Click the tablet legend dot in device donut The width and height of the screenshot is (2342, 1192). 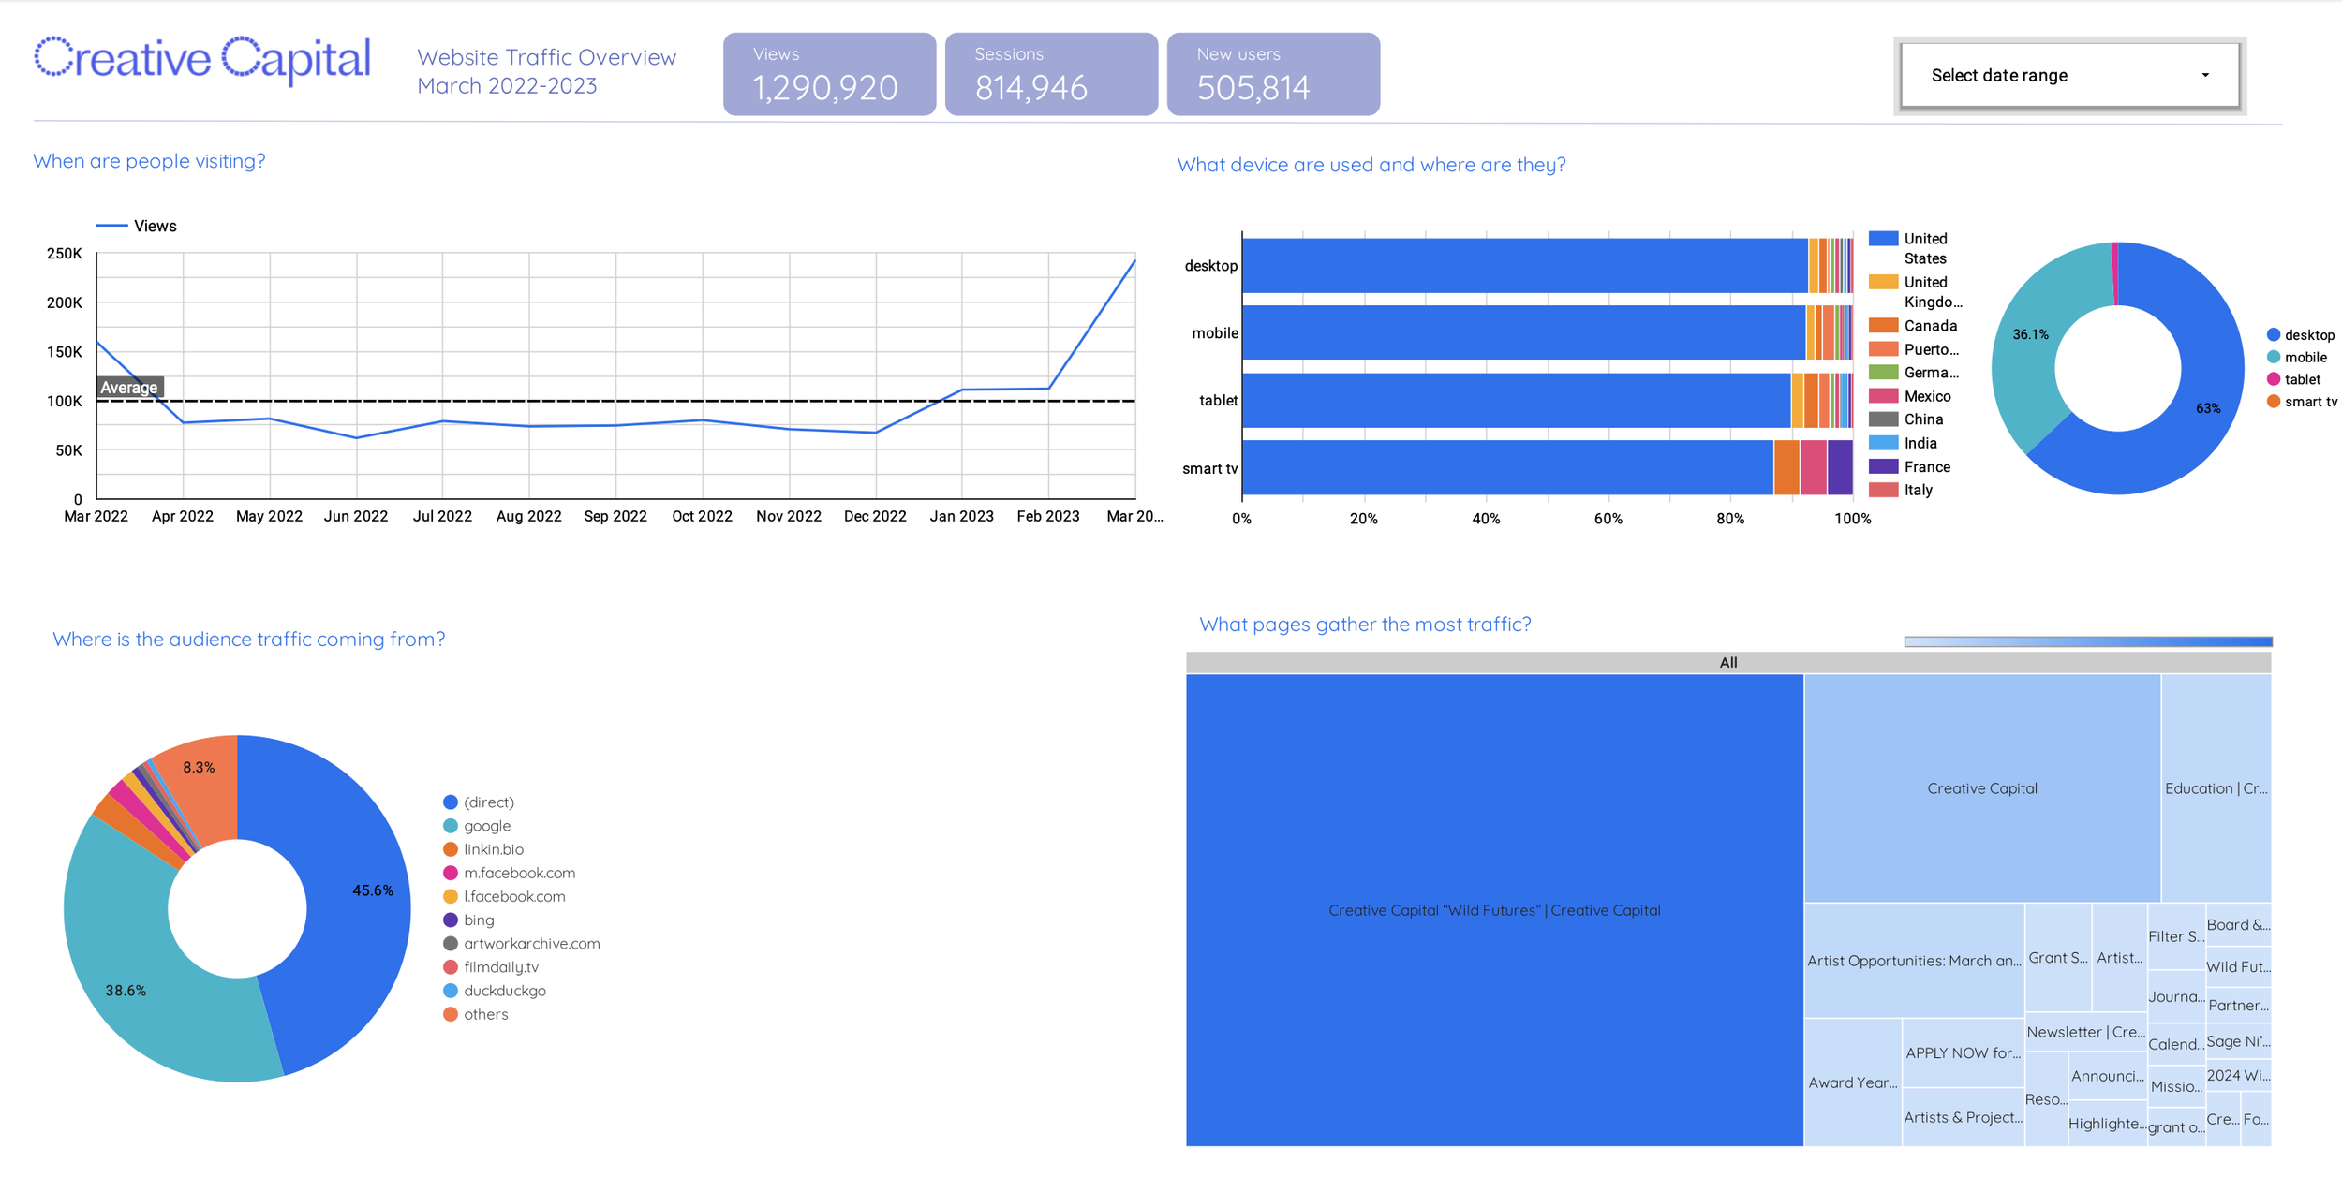(x=2273, y=379)
